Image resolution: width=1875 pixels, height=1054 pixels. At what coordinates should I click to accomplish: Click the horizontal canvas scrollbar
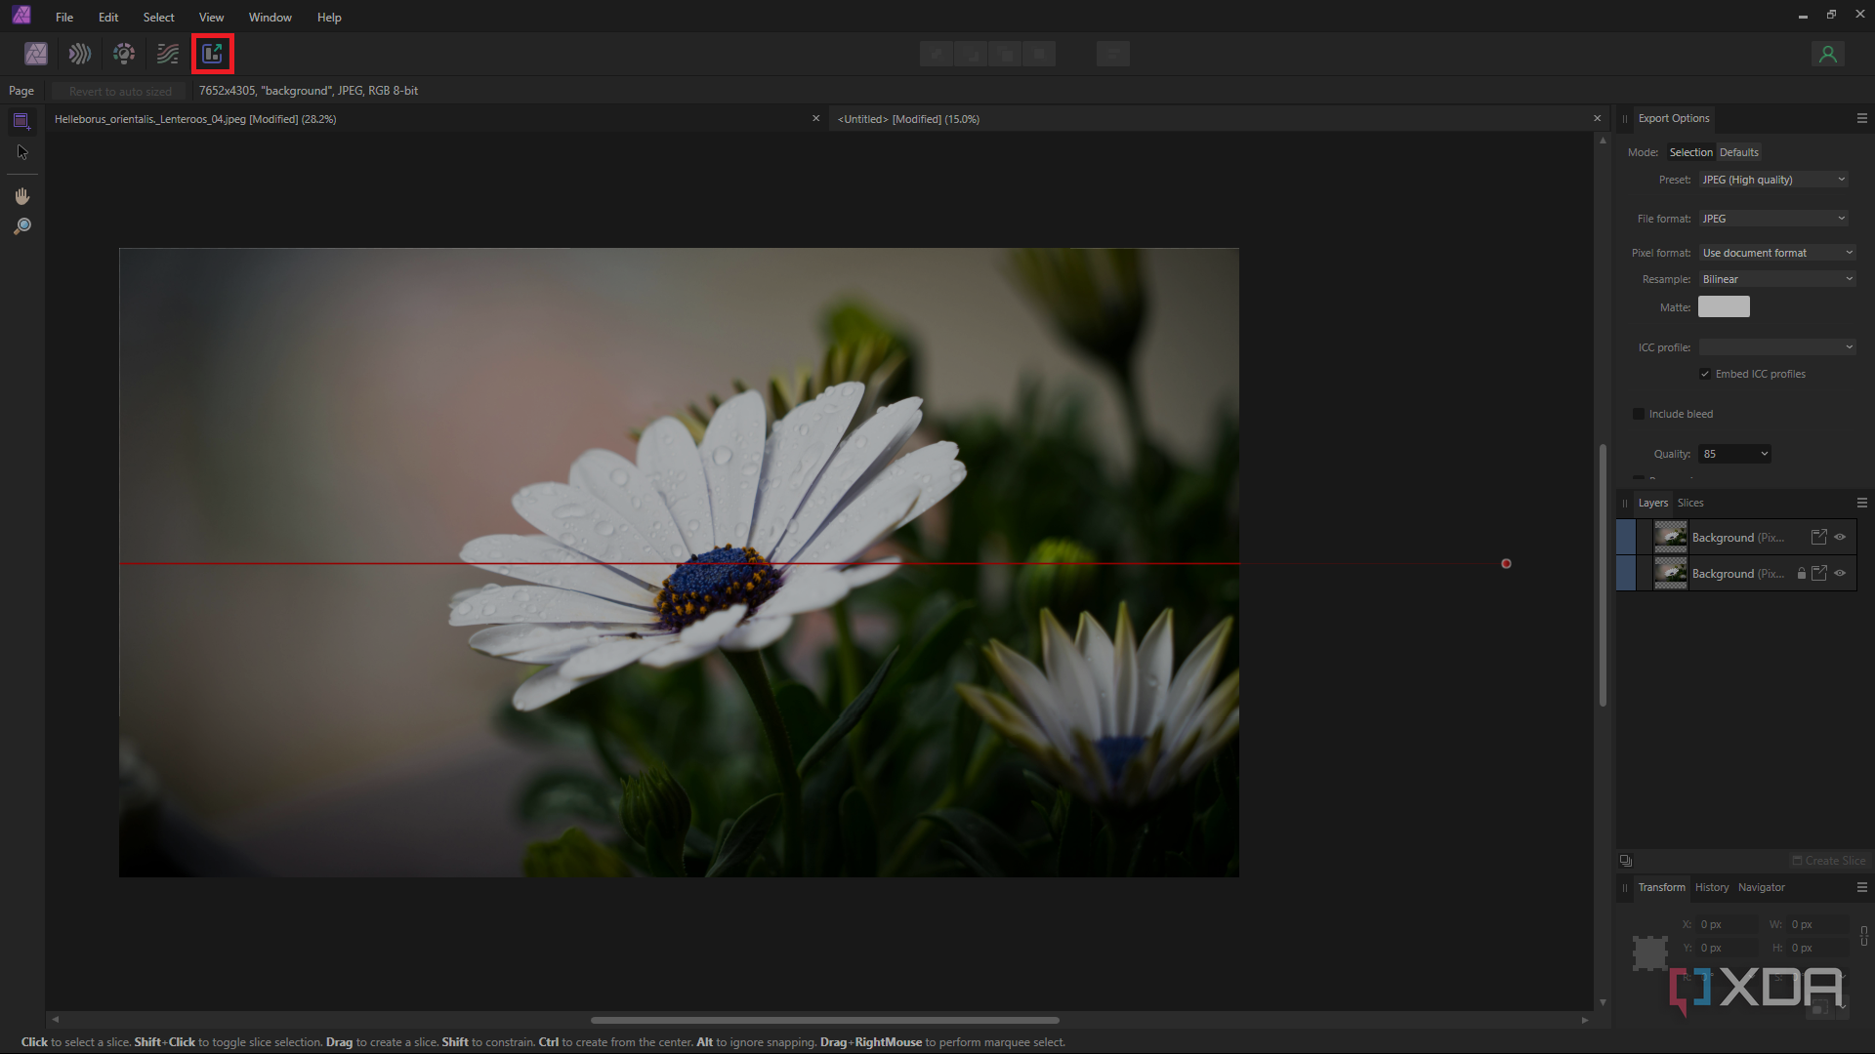[825, 1020]
